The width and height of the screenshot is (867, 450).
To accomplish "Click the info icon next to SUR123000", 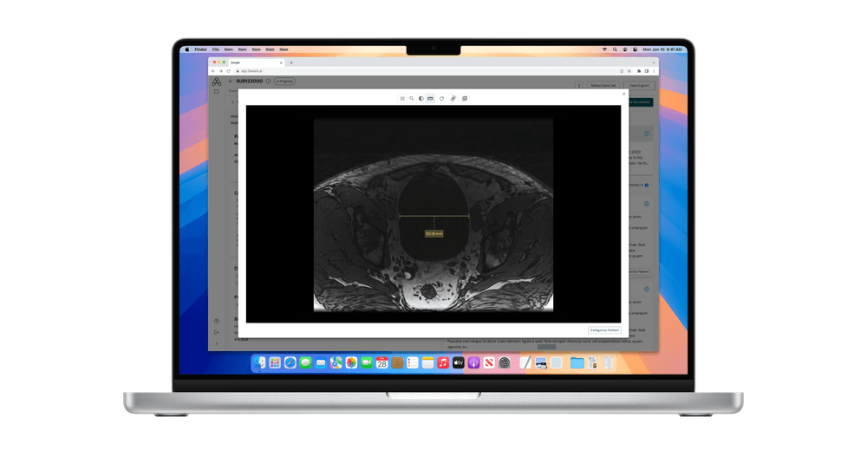I will [x=268, y=82].
